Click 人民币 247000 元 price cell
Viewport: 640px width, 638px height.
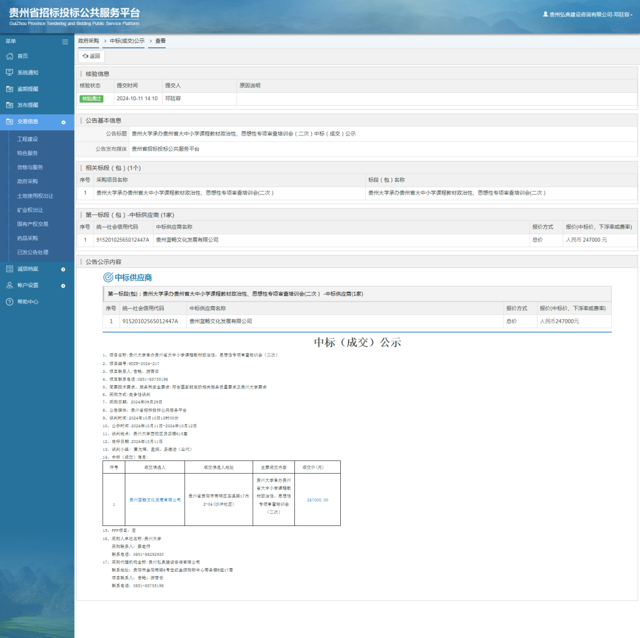(586, 240)
